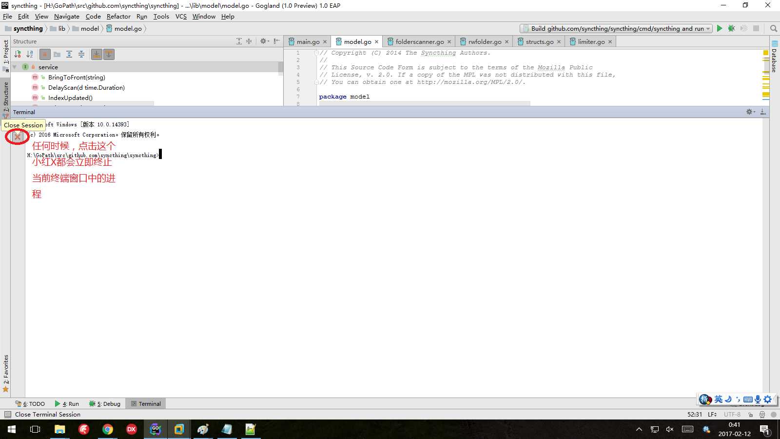Close the model.go tab
This screenshot has width=780, height=439.
point(376,42)
